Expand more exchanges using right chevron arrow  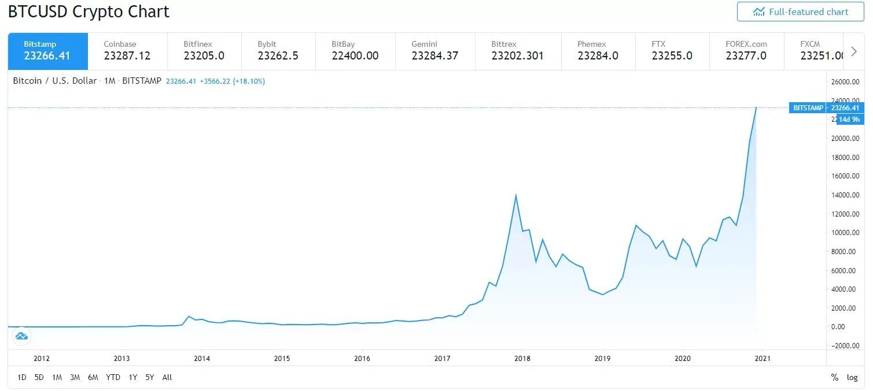coord(854,51)
